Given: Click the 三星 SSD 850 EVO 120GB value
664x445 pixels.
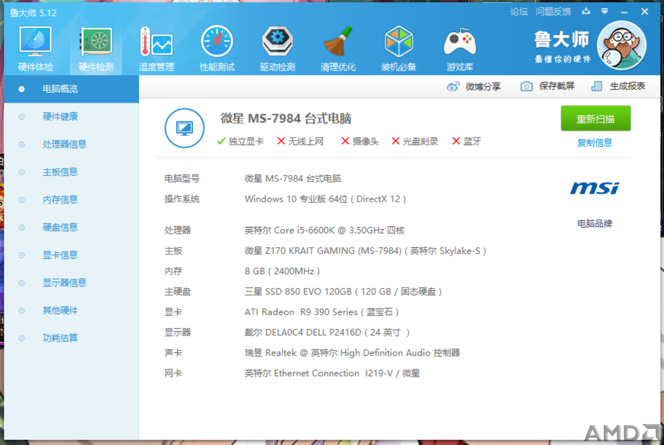Looking at the screenshot, I should click(343, 291).
